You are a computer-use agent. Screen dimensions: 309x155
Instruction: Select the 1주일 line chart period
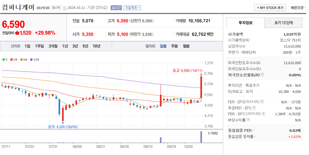coord(40,46)
